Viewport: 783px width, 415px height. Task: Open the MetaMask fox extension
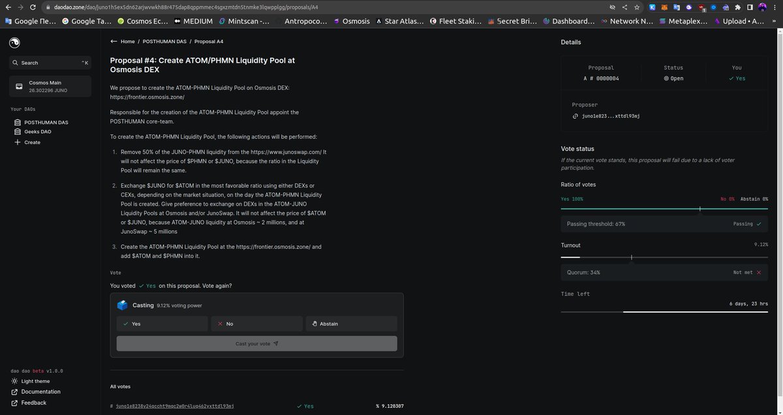click(664, 7)
